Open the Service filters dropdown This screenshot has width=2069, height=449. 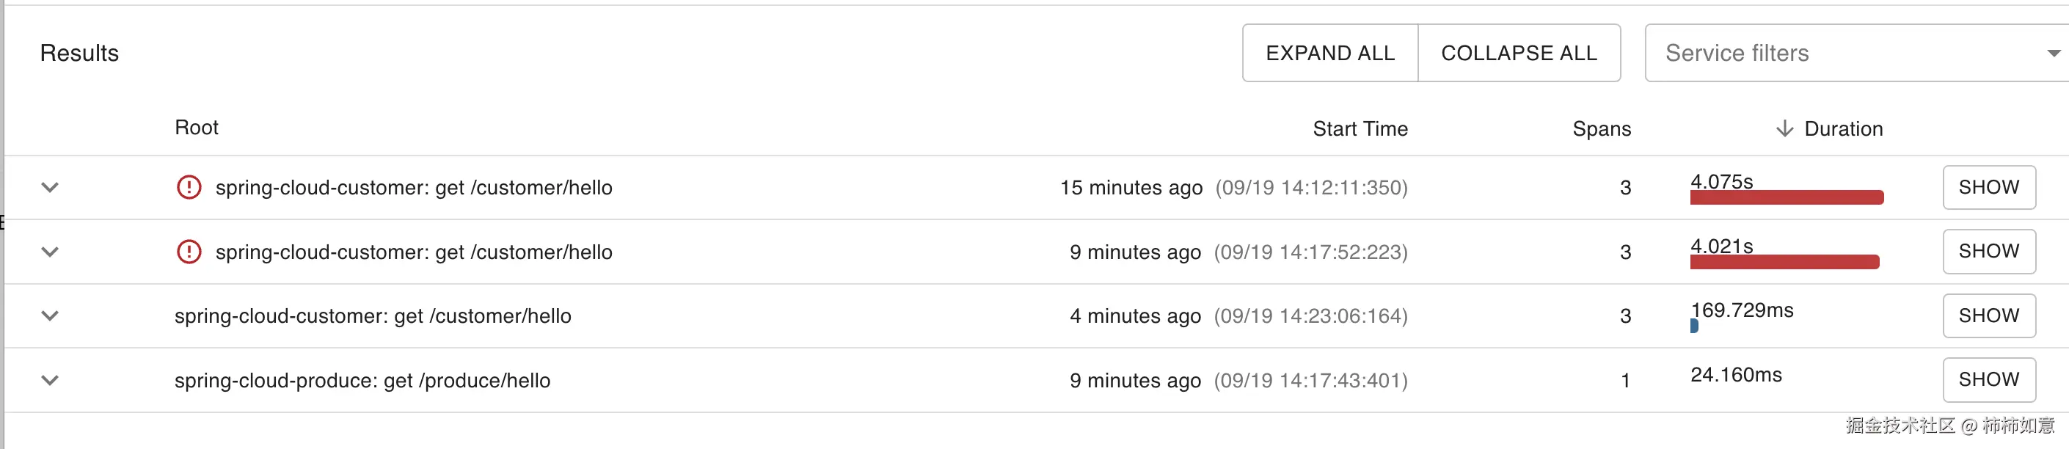coord(1855,53)
